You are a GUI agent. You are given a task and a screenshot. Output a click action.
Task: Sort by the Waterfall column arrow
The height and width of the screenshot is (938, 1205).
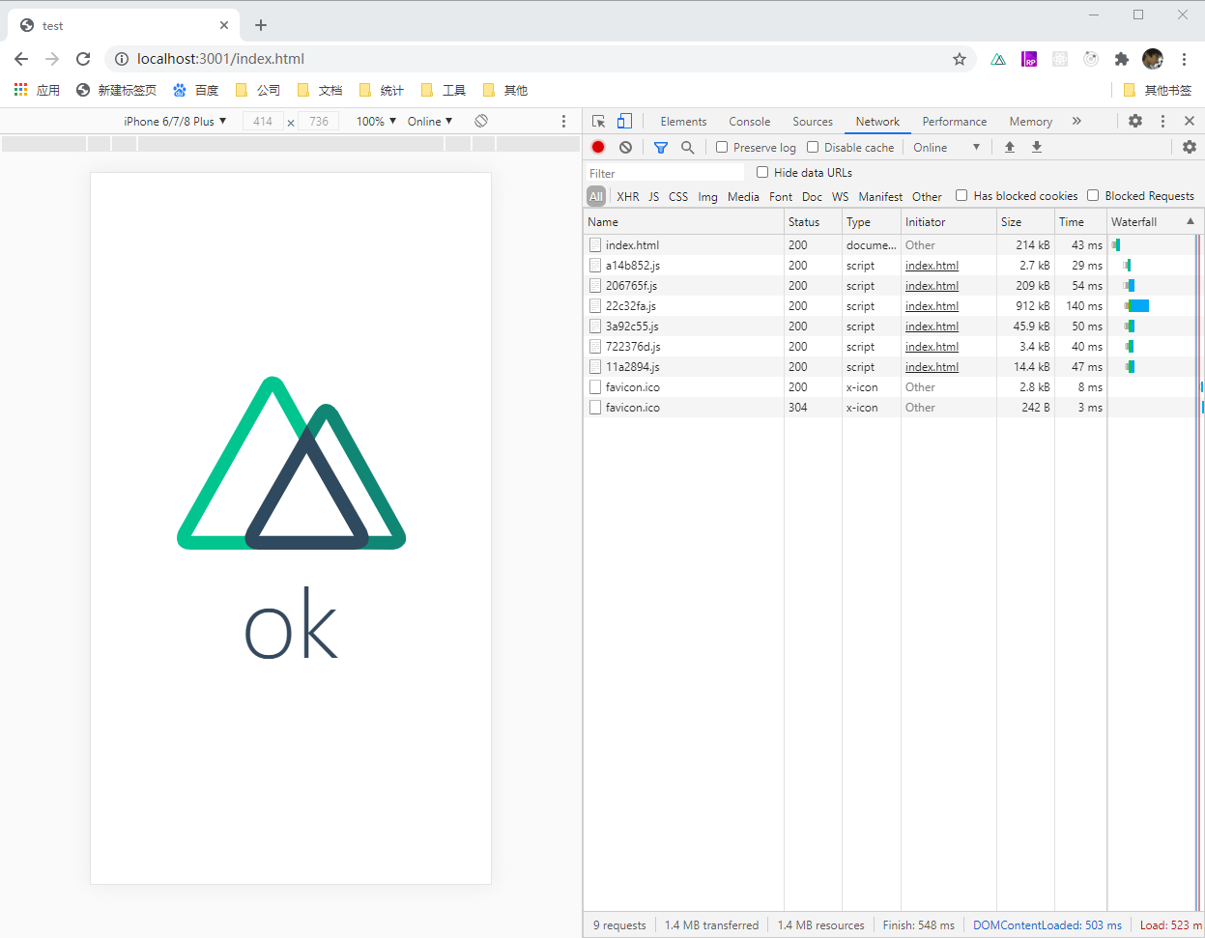coord(1191,221)
